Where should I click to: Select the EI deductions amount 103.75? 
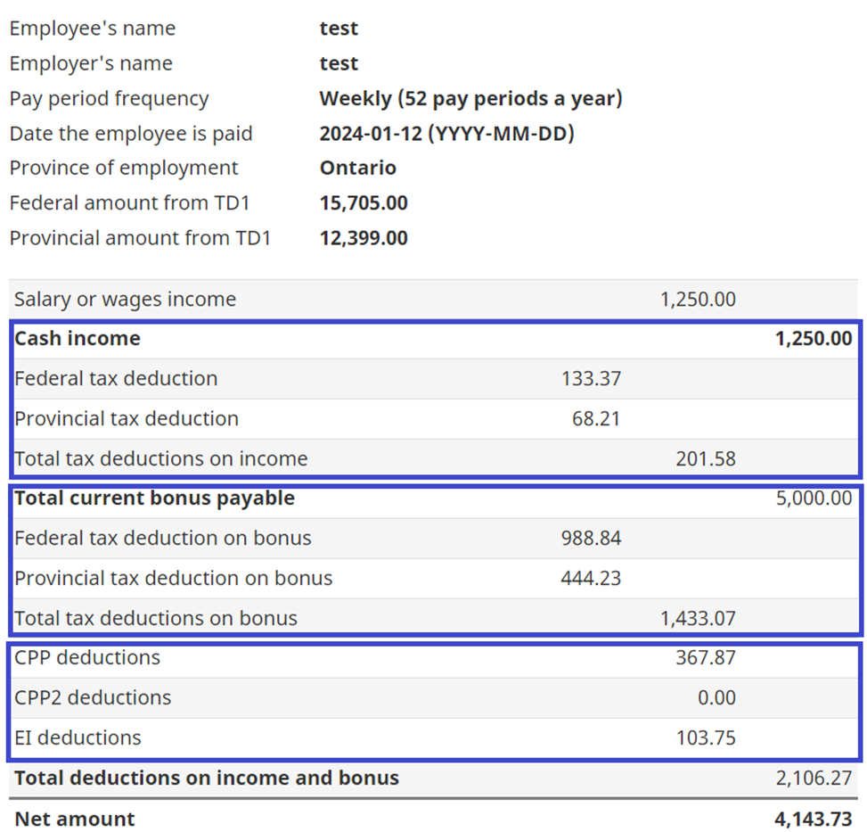click(x=705, y=738)
